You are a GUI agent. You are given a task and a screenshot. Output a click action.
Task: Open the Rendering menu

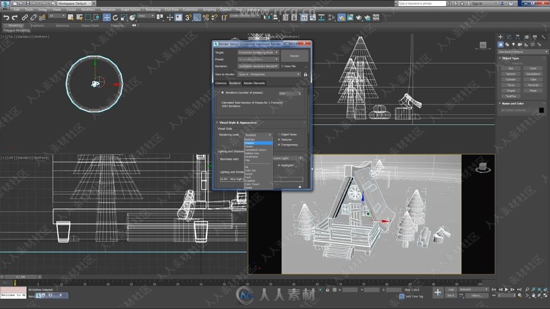pyautogui.click(x=153, y=9)
